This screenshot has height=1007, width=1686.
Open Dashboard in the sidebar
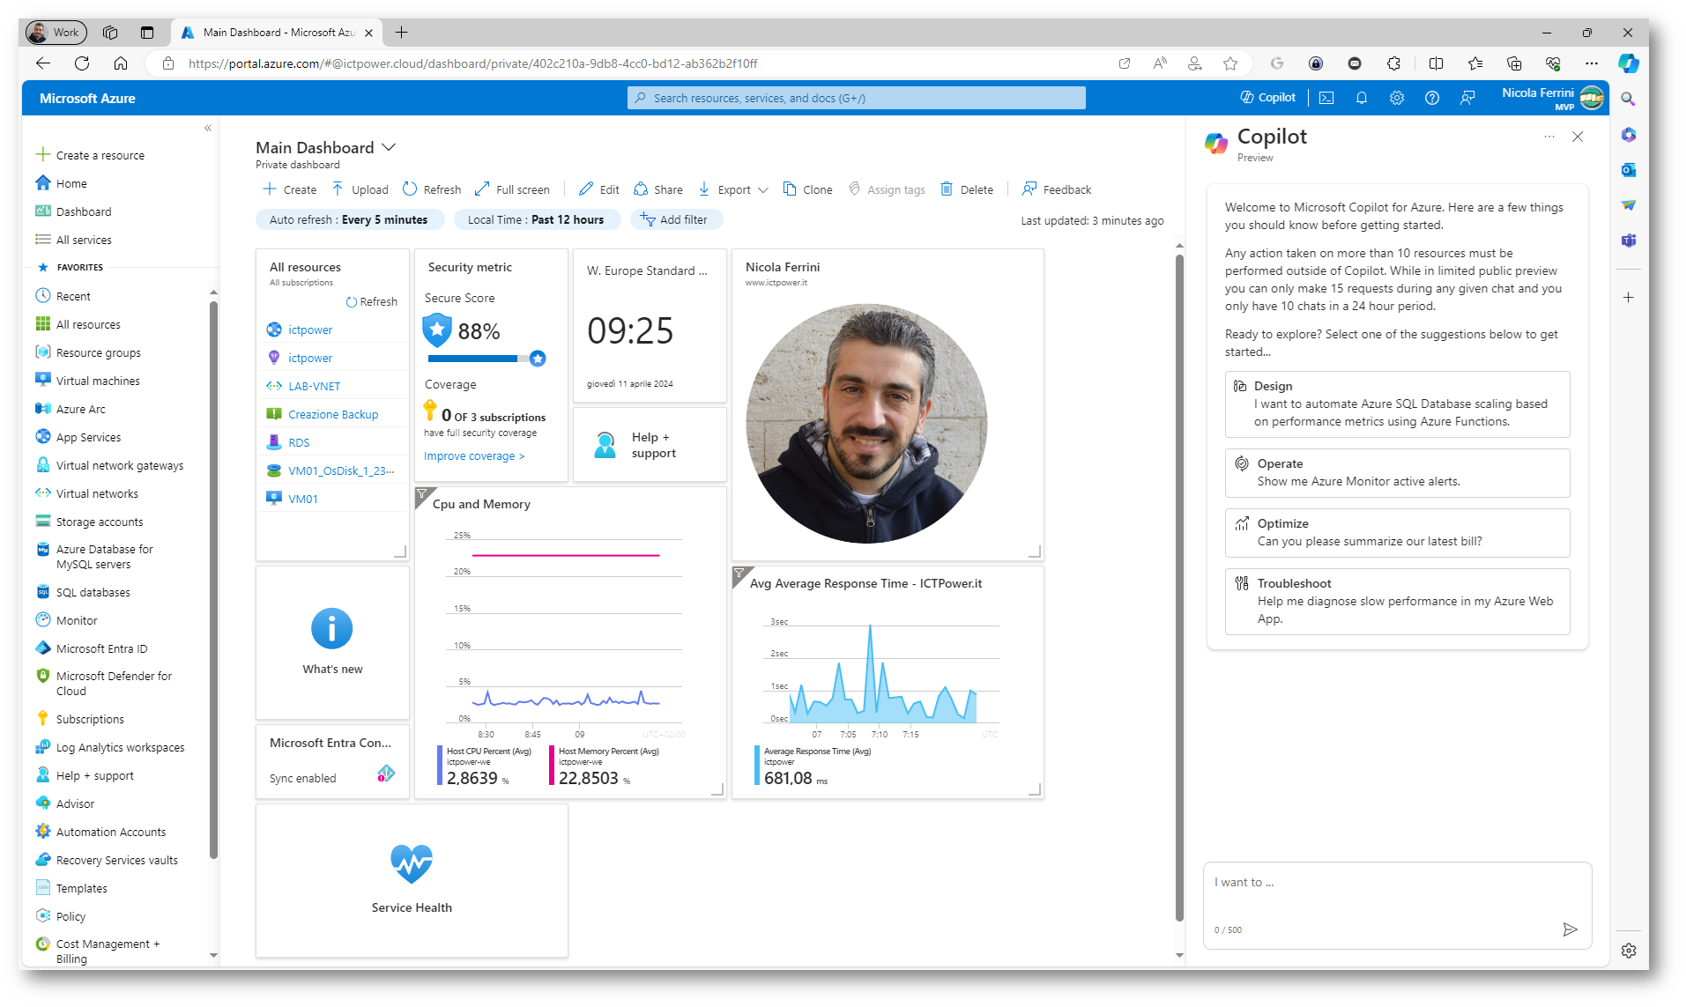click(73, 211)
